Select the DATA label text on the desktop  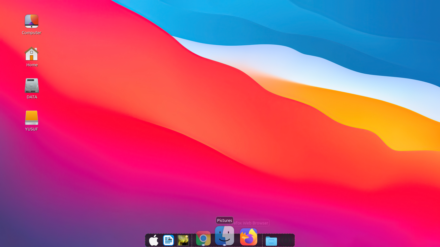pyautogui.click(x=32, y=97)
